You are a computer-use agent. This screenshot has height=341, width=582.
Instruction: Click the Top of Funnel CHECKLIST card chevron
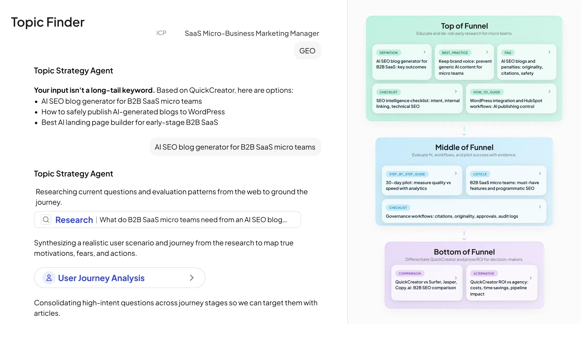[x=456, y=91]
